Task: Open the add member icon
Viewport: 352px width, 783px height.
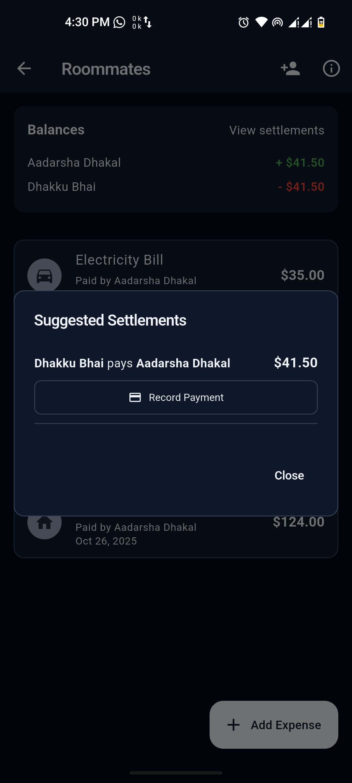Action: (x=290, y=69)
